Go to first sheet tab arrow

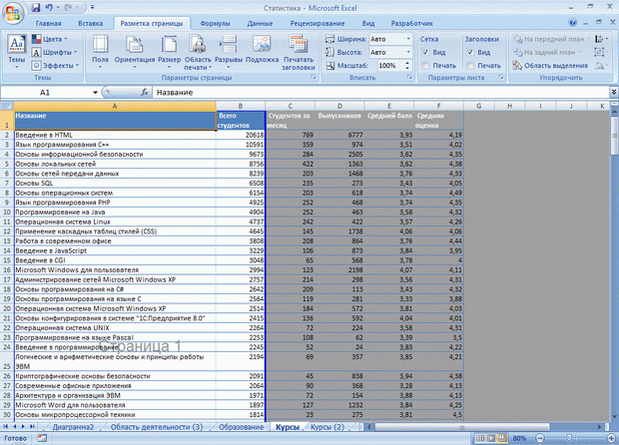pos(6,427)
